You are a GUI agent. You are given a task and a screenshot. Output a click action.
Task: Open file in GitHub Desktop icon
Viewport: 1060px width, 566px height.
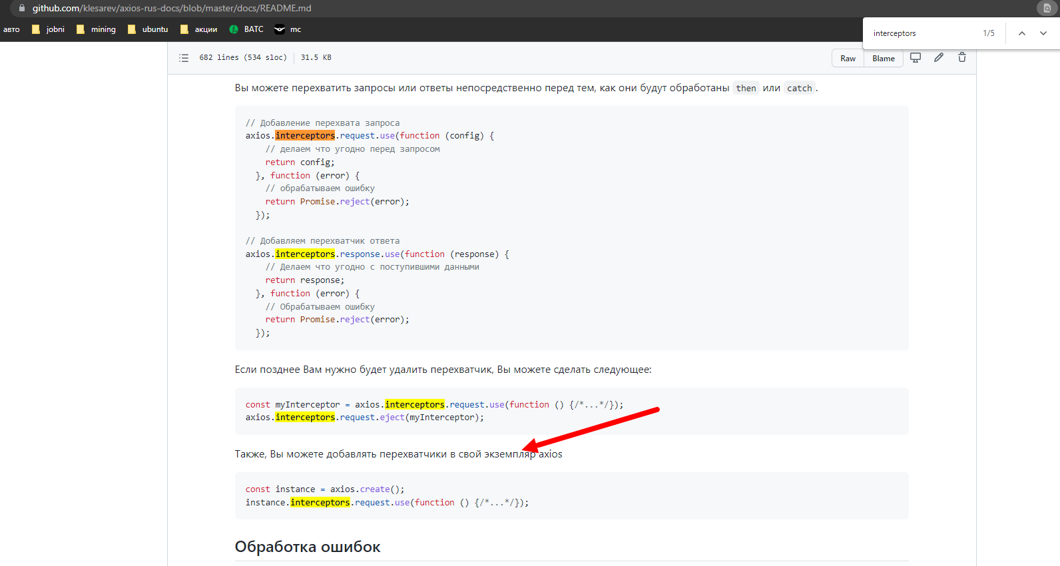click(x=916, y=58)
